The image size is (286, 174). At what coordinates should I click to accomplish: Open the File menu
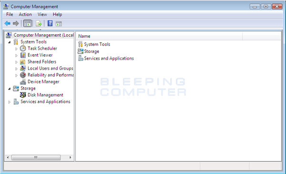click(x=10, y=14)
